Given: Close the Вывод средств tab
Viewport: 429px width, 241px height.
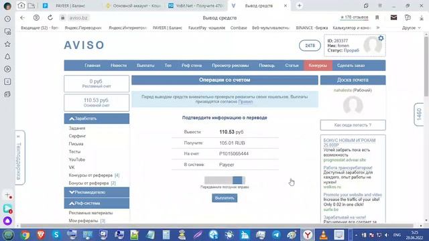Looking at the screenshot, I should click(286, 5).
